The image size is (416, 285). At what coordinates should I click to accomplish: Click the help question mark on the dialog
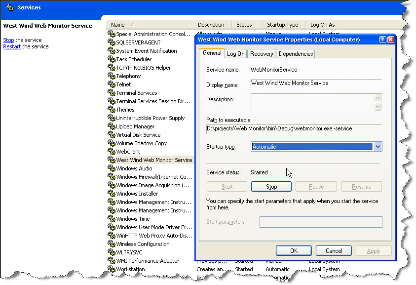(x=384, y=40)
